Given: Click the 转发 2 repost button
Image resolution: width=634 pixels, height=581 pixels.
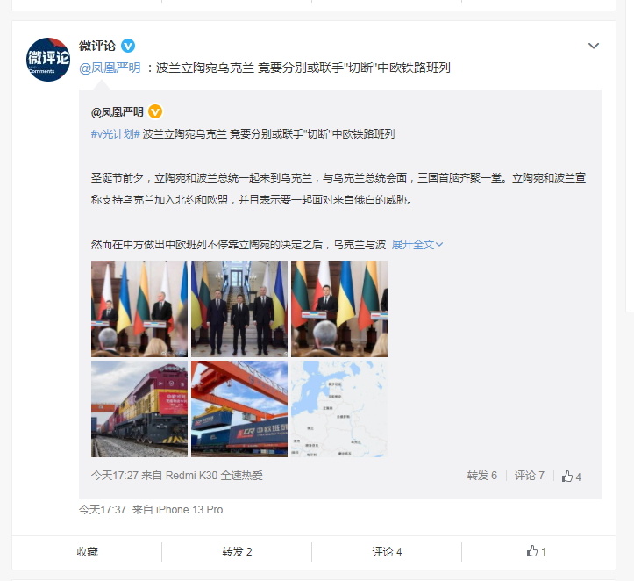Looking at the screenshot, I should click(237, 551).
